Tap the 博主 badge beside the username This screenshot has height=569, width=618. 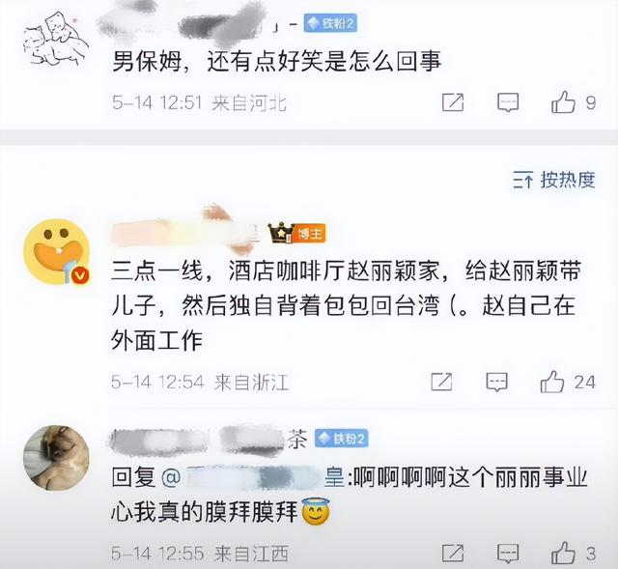[x=311, y=234]
